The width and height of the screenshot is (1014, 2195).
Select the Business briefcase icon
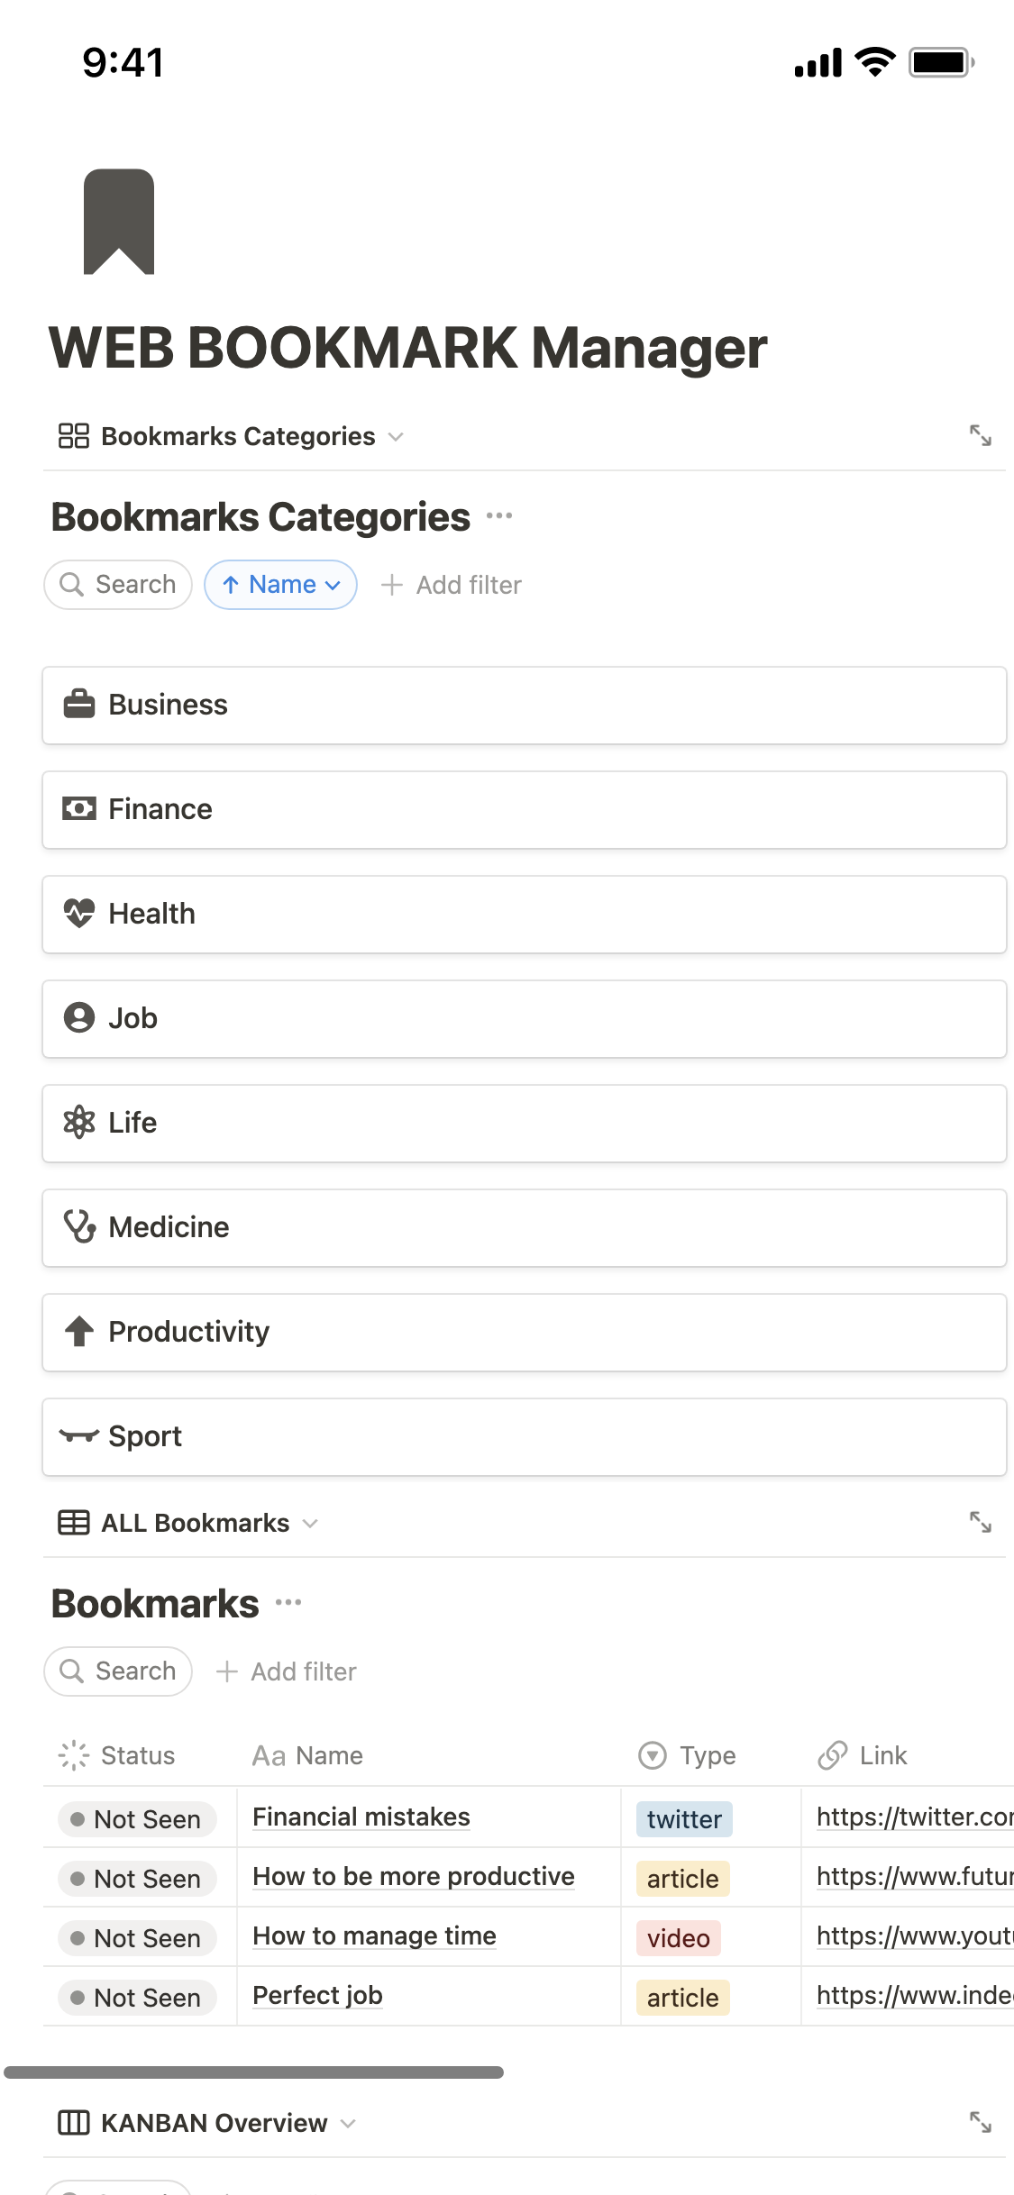point(79,705)
